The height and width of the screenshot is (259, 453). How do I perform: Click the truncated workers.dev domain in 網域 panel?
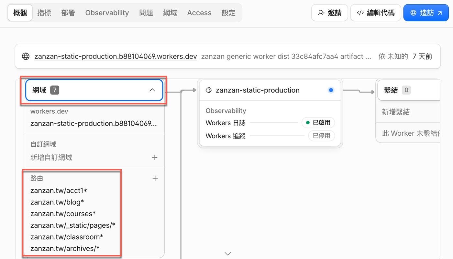click(94, 123)
